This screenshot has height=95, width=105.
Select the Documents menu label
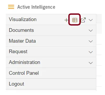21,30
